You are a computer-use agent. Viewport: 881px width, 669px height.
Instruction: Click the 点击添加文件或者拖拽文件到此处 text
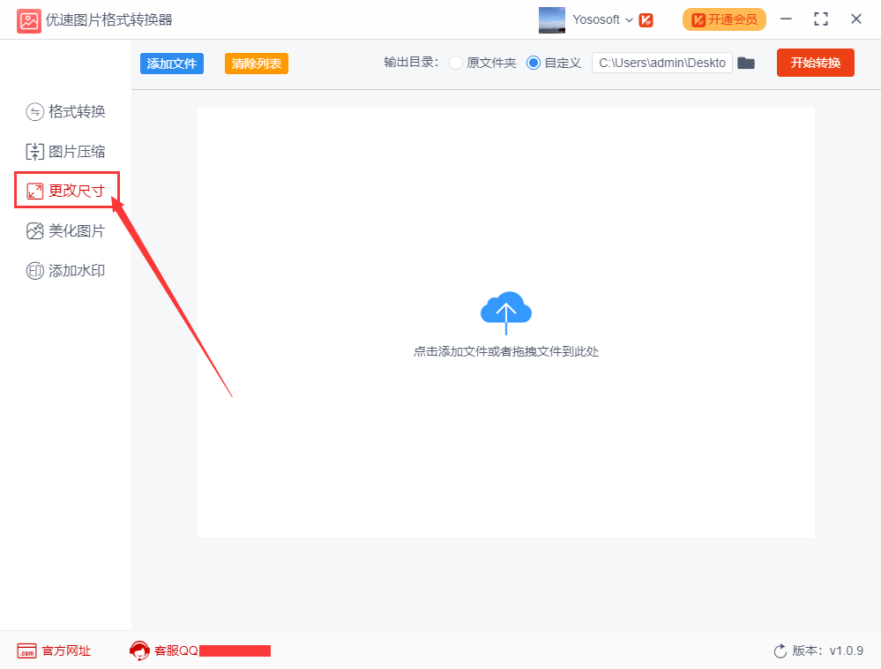[506, 352]
